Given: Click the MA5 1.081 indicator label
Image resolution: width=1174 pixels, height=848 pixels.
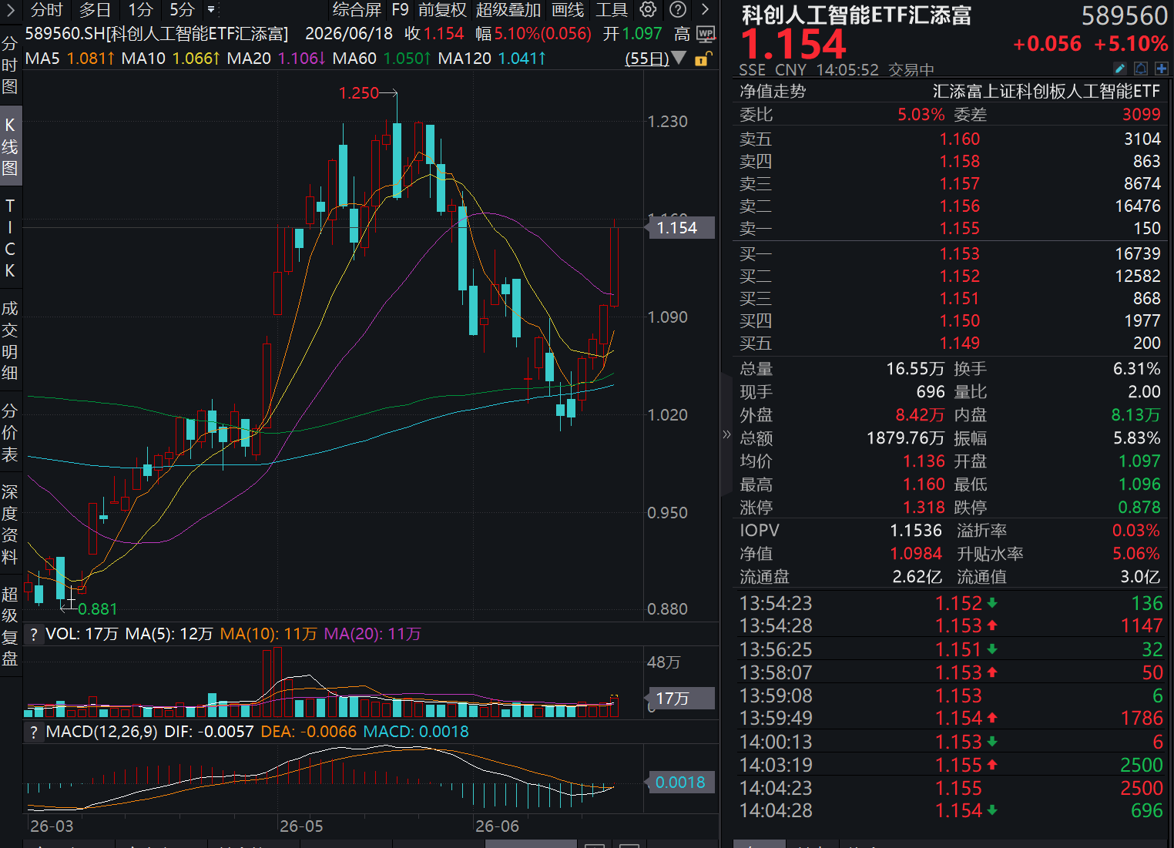Looking at the screenshot, I should [x=70, y=58].
